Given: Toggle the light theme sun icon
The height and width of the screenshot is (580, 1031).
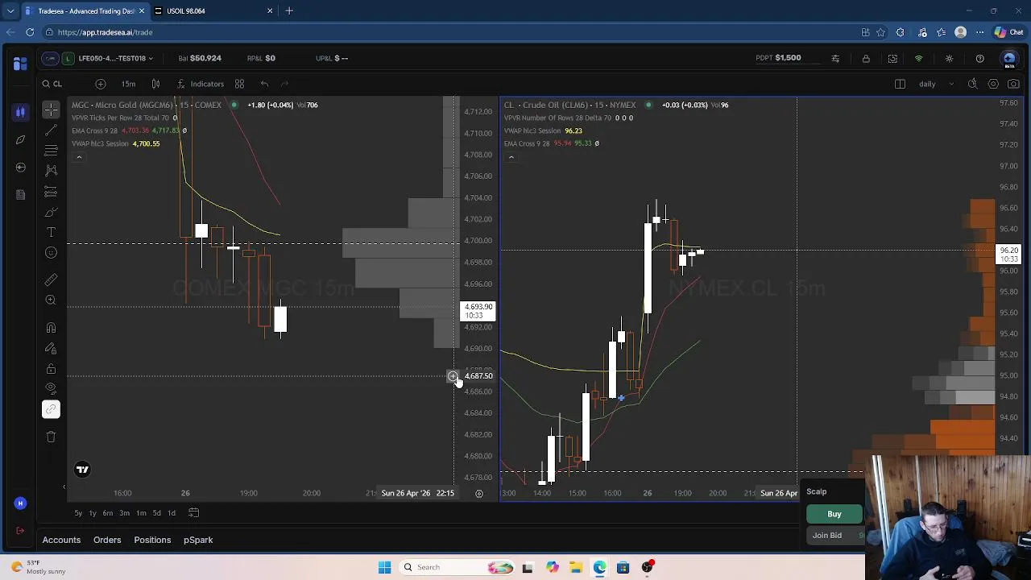Looking at the screenshot, I should pyautogui.click(x=949, y=59).
